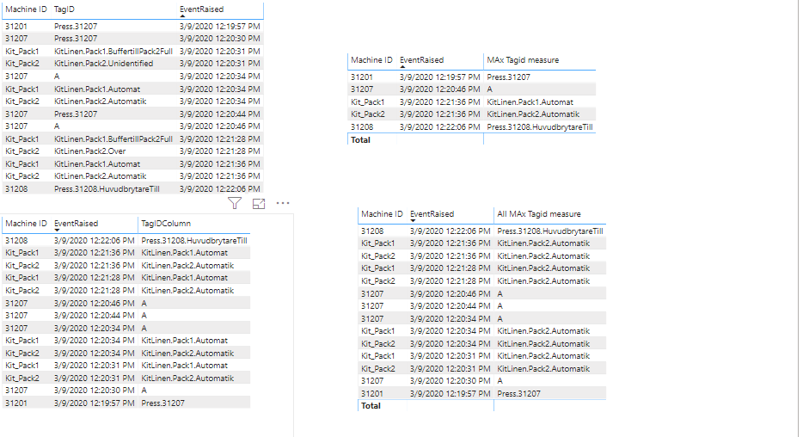Select Press.31208.HuvudbrytareTill in the TagIDColumn table
803x437 pixels.
click(x=194, y=240)
